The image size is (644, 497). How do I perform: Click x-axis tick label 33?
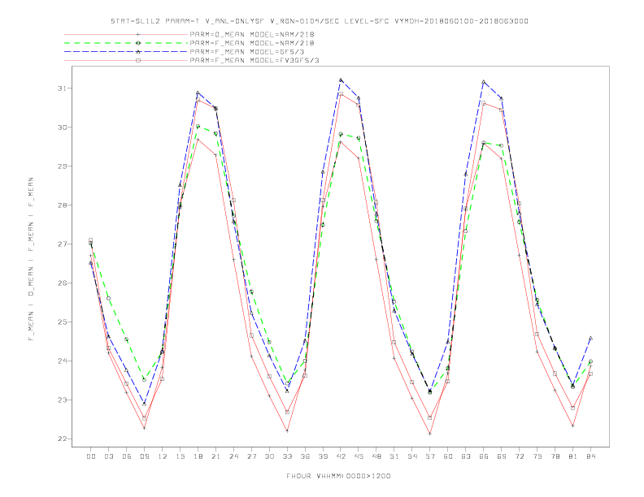pos(287,456)
